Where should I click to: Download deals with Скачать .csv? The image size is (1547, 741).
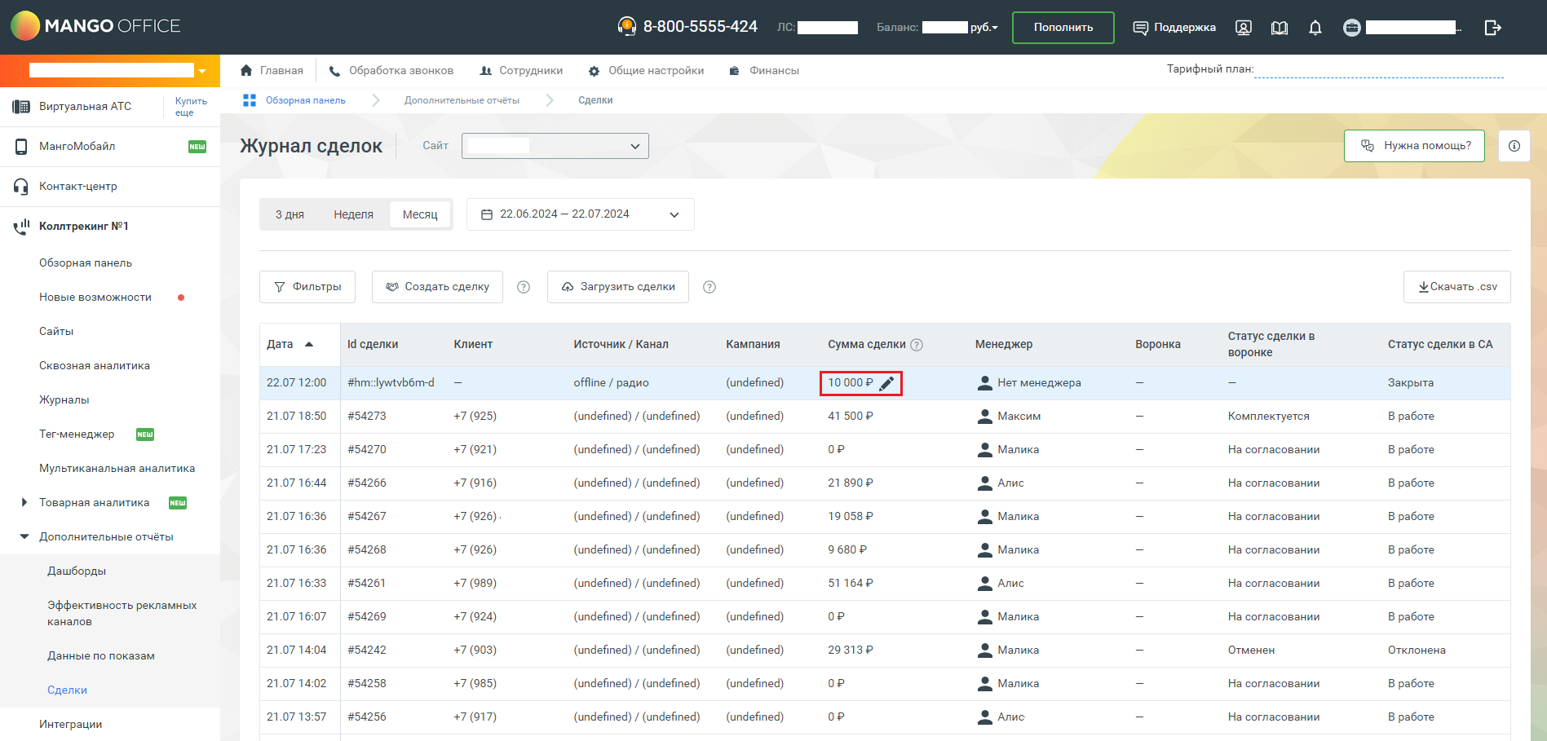coord(1457,287)
